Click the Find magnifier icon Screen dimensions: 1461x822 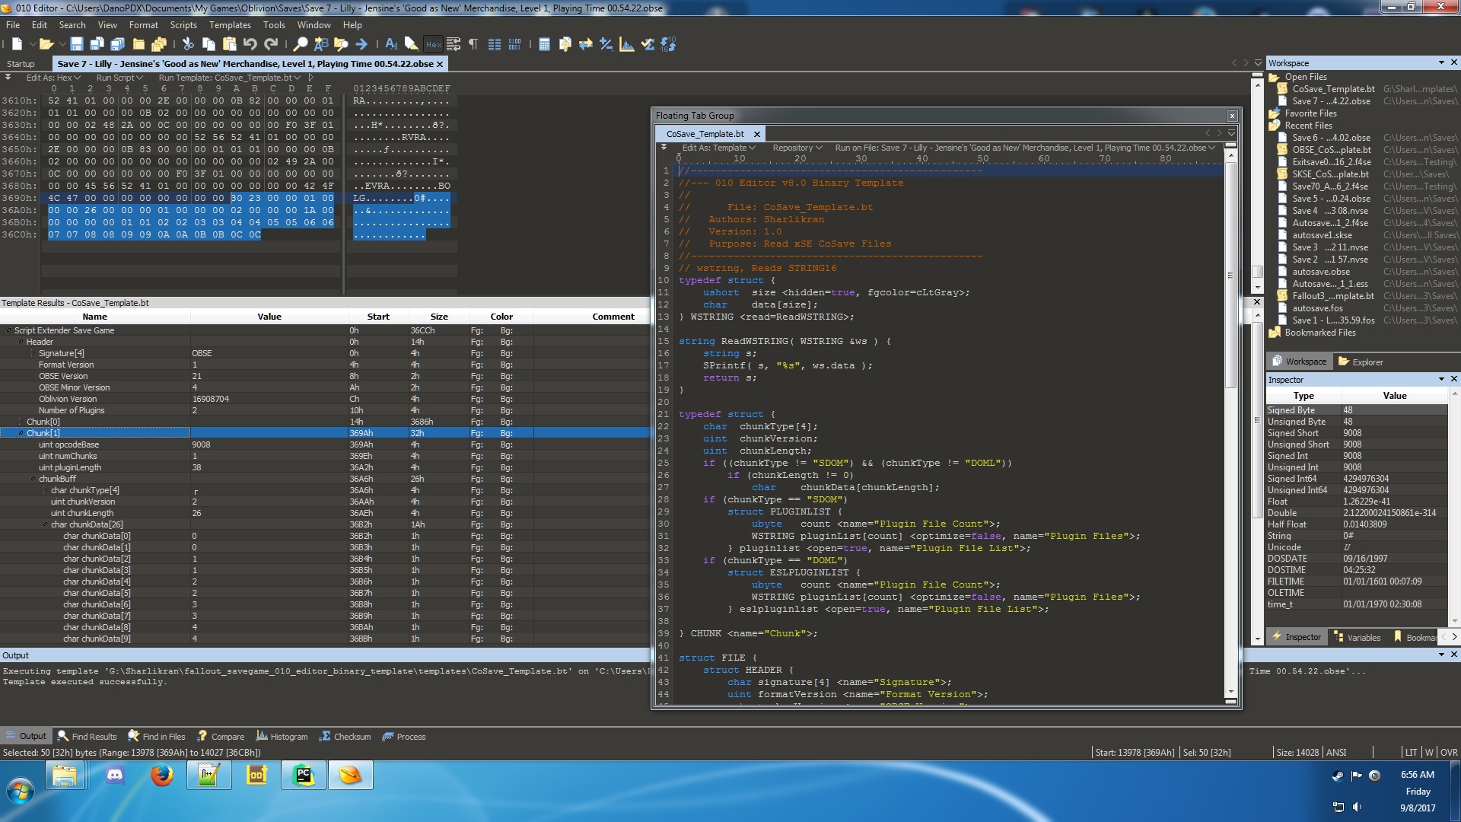click(301, 44)
